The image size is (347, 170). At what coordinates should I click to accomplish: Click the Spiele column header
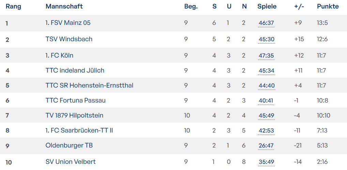(267, 6)
